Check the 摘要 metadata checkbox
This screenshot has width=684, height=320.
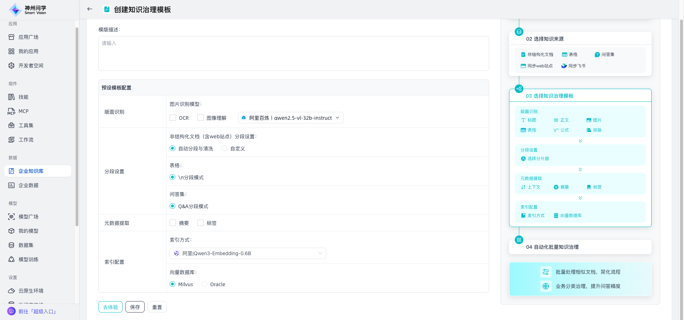coord(173,223)
